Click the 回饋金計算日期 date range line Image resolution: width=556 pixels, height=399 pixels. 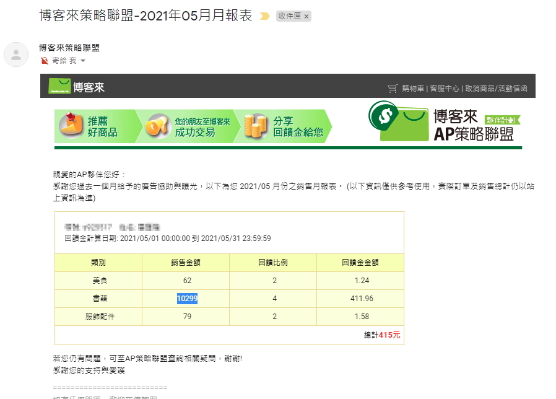(167, 239)
